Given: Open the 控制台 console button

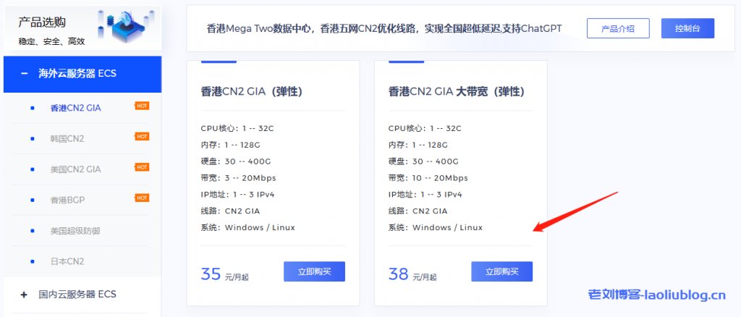Looking at the screenshot, I should [x=687, y=28].
